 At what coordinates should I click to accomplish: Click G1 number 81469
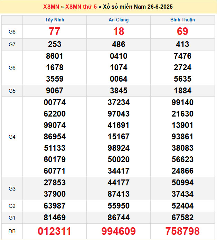(55, 218)
